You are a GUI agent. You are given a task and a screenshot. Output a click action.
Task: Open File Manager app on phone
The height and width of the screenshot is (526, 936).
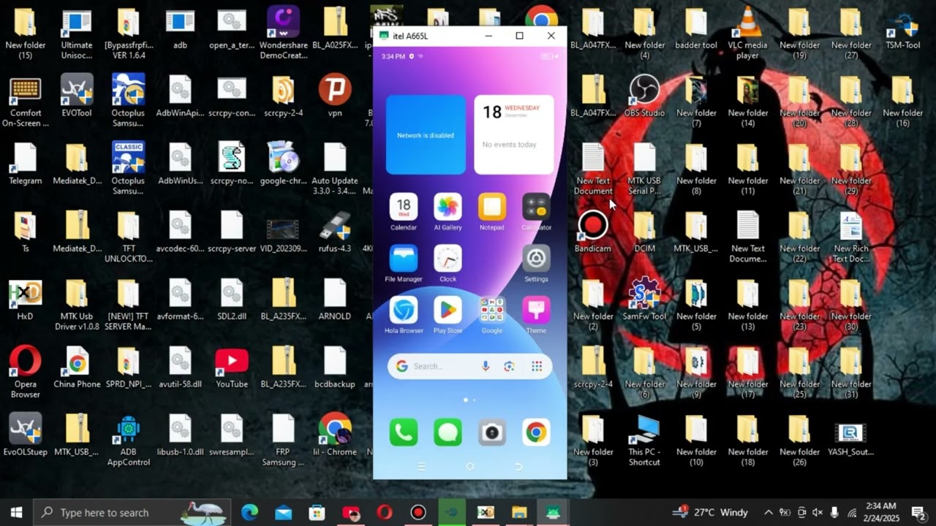point(404,259)
